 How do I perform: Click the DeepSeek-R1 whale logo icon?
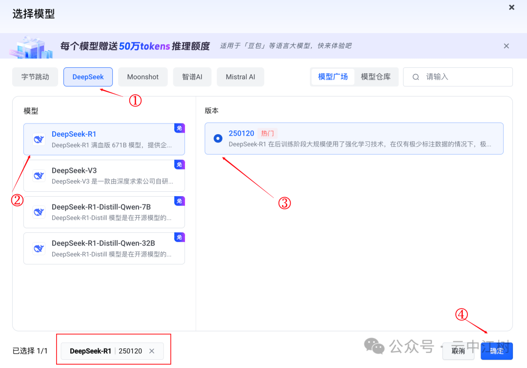pos(39,139)
